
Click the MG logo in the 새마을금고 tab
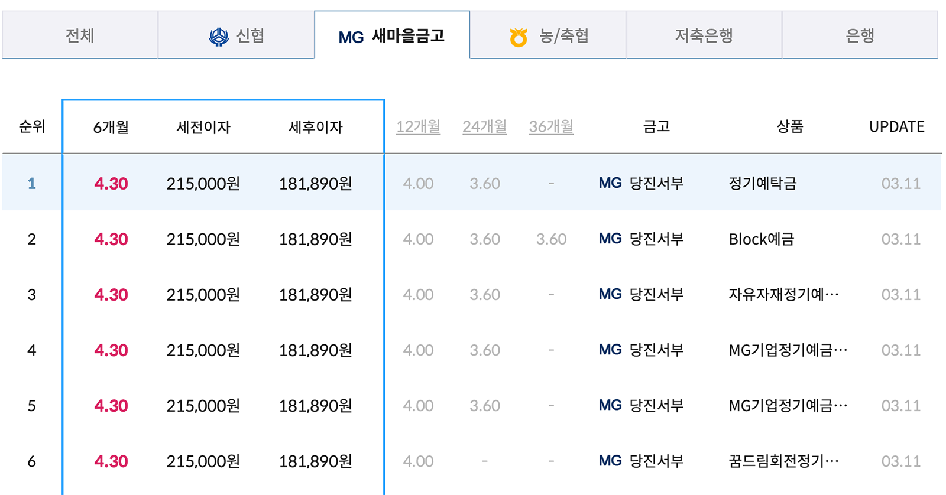(x=351, y=37)
